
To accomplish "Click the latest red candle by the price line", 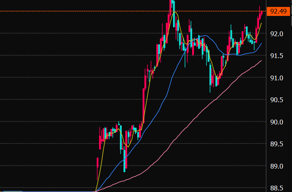I will [261, 14].
